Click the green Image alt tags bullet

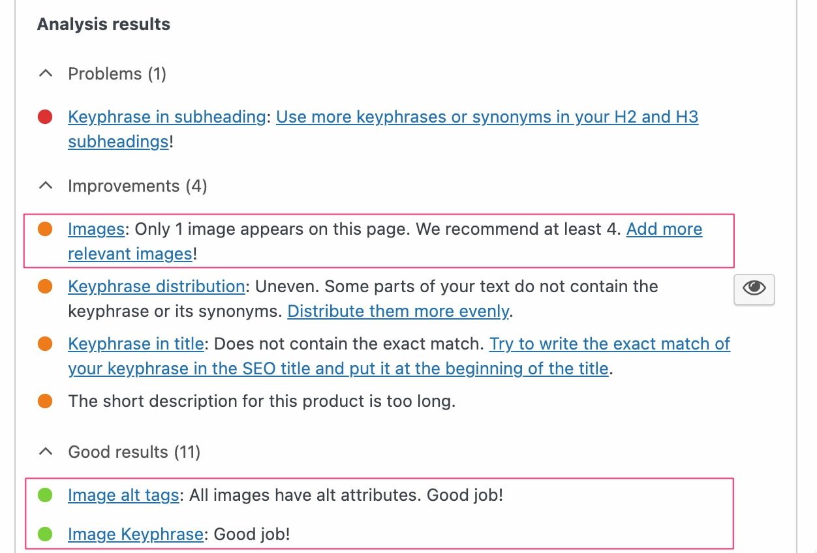pyautogui.click(x=45, y=496)
